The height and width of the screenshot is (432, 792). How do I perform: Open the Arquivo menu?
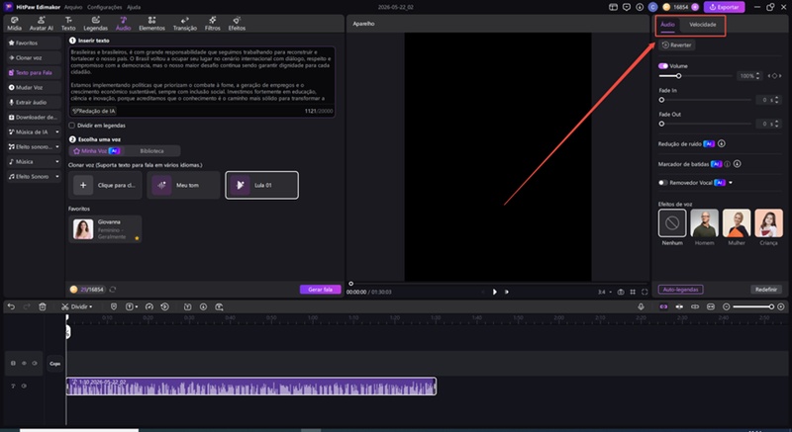[x=73, y=7]
